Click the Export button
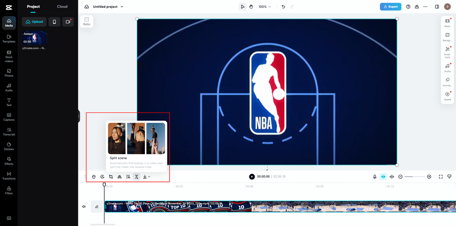456x226 pixels. pyautogui.click(x=390, y=7)
